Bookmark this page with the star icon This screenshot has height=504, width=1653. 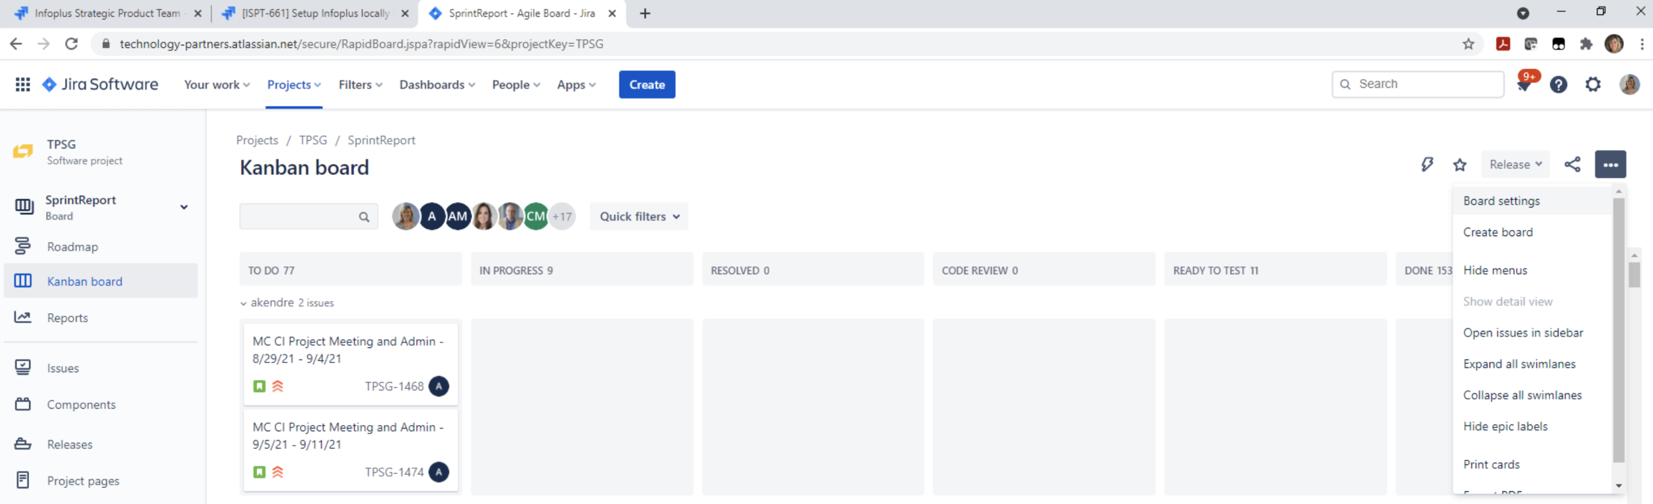point(1468,44)
